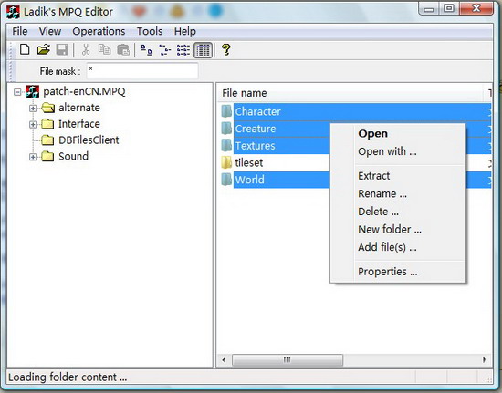Choose Extract from the context menu

point(374,176)
